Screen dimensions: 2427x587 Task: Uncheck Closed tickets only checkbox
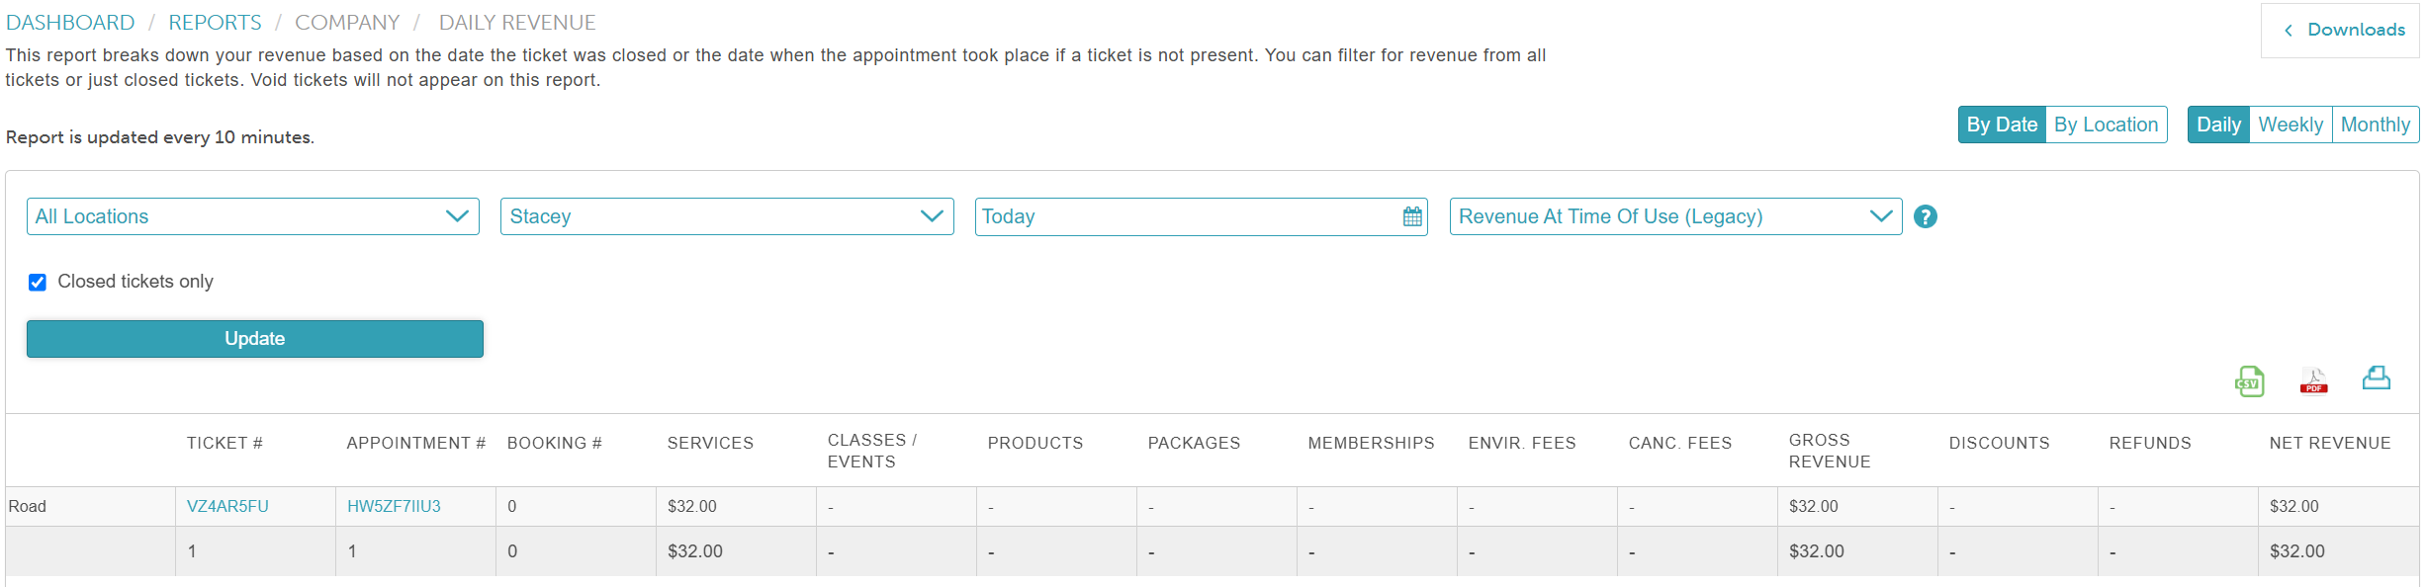(38, 283)
